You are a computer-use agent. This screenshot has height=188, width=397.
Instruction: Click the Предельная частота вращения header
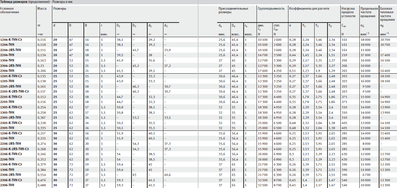[369, 12]
